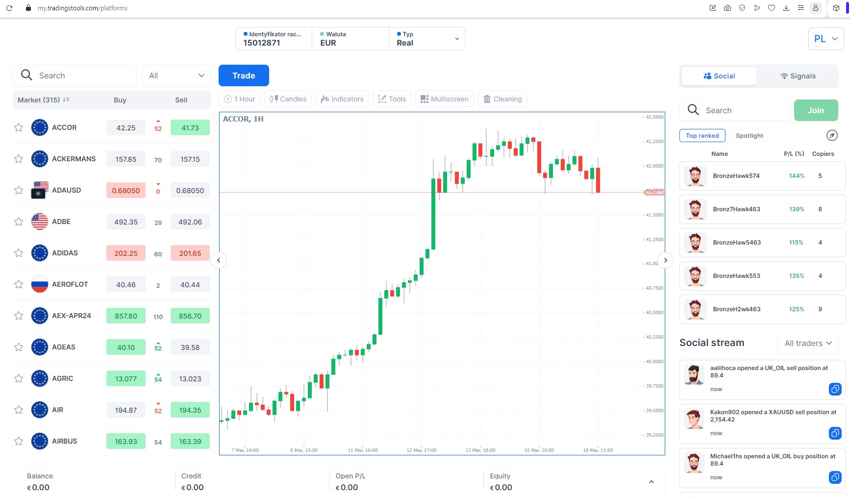This screenshot has height=497, width=850.
Task: Click the browser heart bookmark icon
Action: [x=772, y=8]
